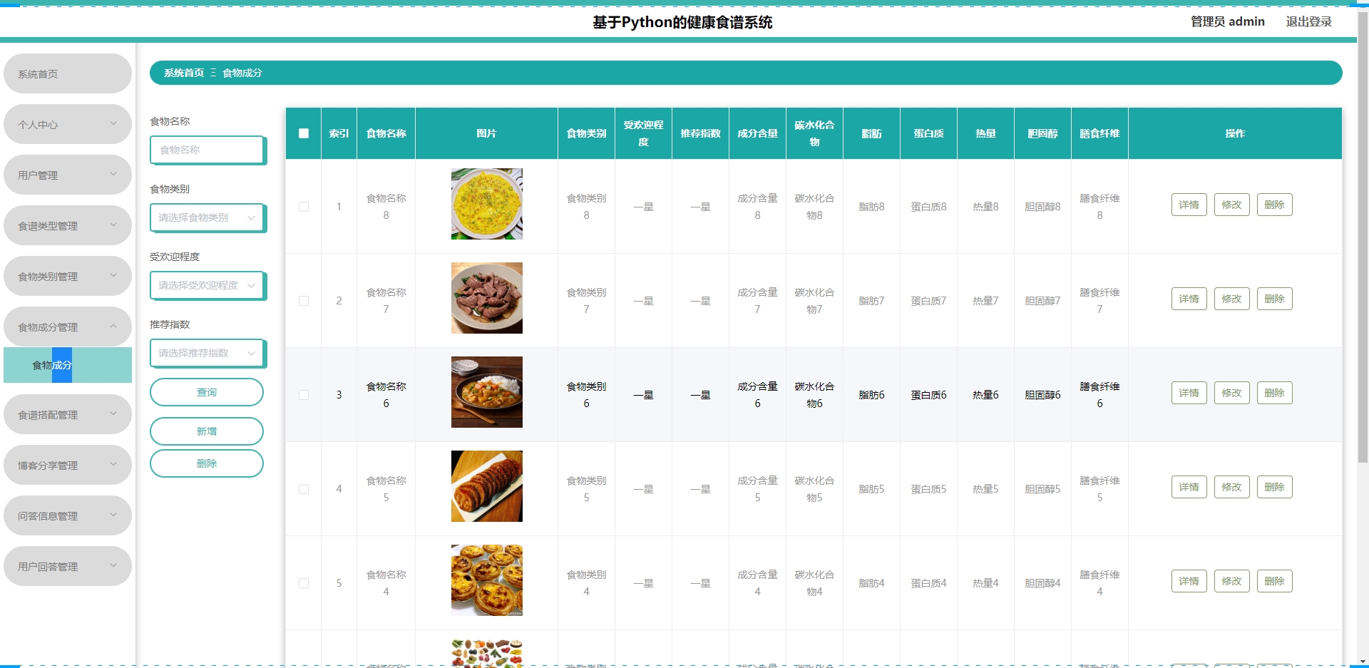Expand the 个人中心 sidebar menu
This screenshot has width=1369, height=668.
click(68, 124)
